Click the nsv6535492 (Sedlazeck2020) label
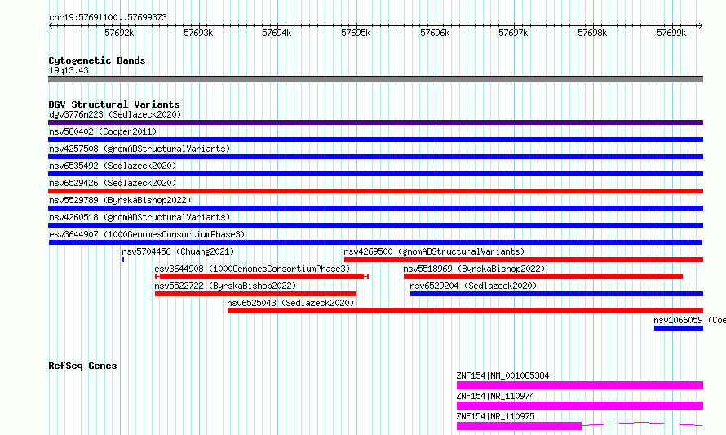The height and width of the screenshot is (435, 726). pos(113,166)
